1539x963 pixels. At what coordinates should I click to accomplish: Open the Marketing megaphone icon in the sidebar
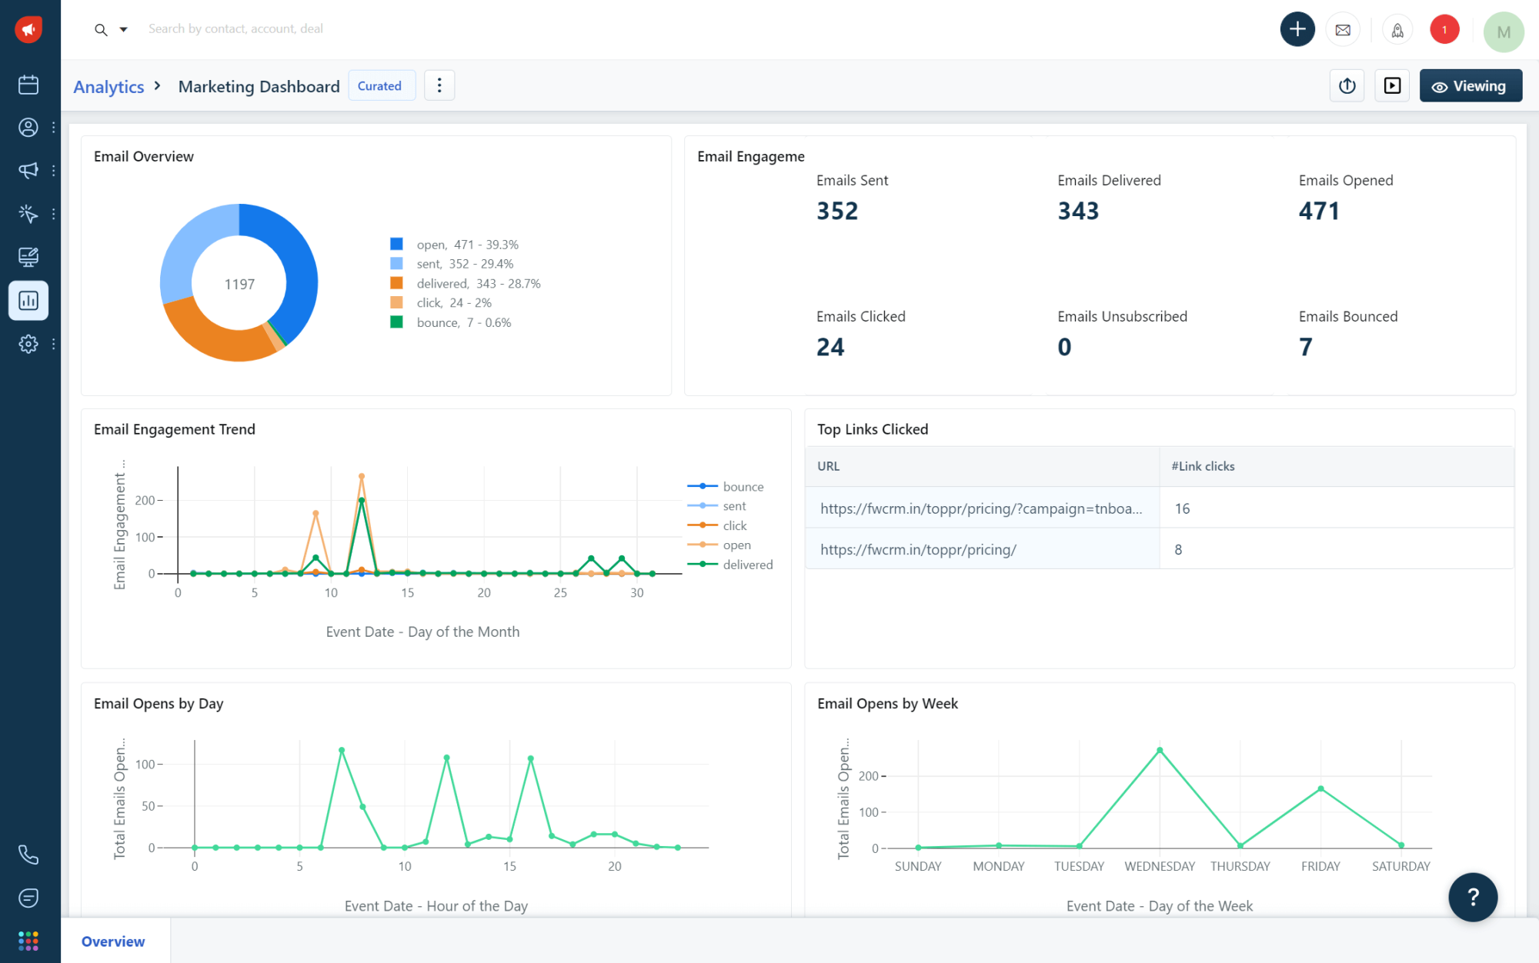tap(28, 171)
